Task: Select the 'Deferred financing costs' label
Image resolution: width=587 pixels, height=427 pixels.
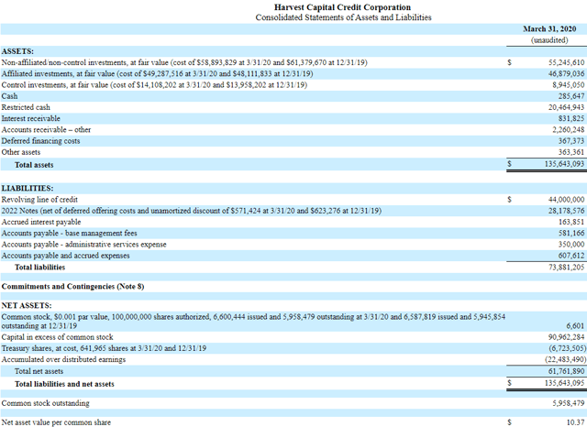Action: coord(40,141)
